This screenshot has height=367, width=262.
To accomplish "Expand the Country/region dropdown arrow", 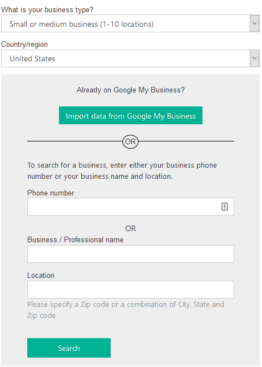I will coord(255,58).
